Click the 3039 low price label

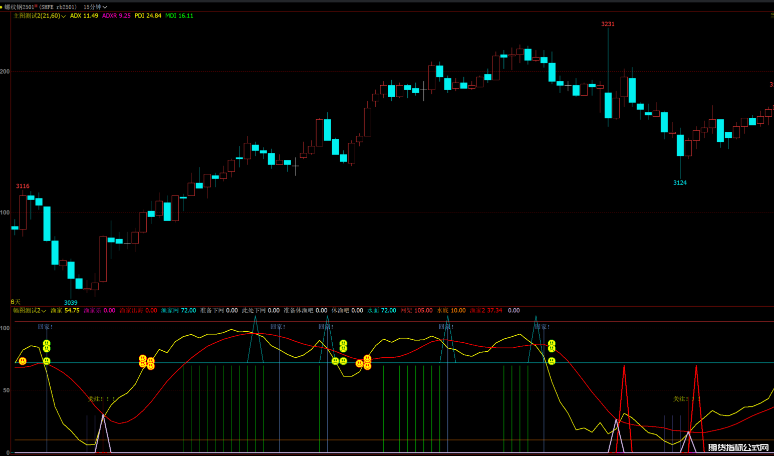(71, 303)
